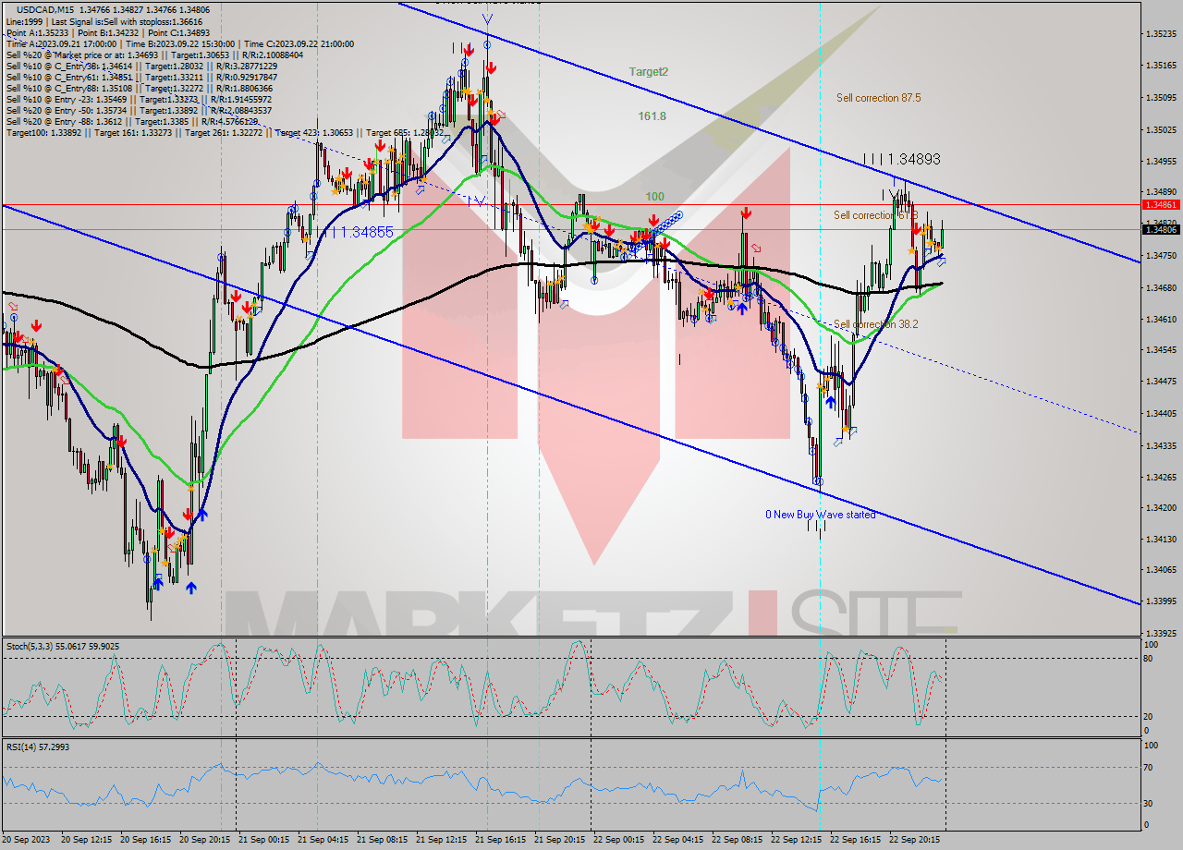Click the 'Sell correction 87.5' label
1183x850 pixels.
(x=878, y=98)
